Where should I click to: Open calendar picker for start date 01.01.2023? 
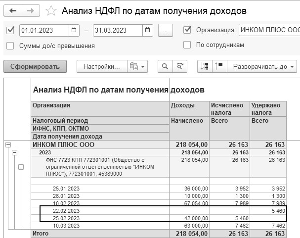coord(74,30)
